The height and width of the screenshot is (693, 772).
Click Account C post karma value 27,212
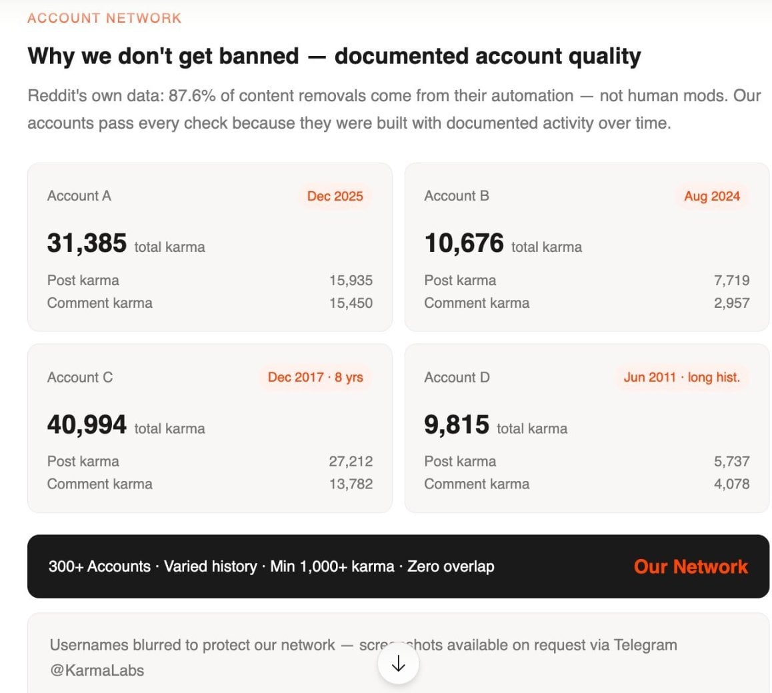coord(351,461)
